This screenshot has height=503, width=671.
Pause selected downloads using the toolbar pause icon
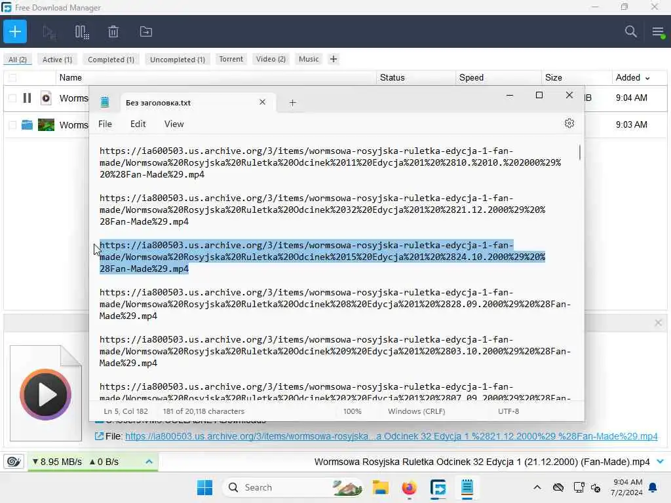(x=82, y=32)
